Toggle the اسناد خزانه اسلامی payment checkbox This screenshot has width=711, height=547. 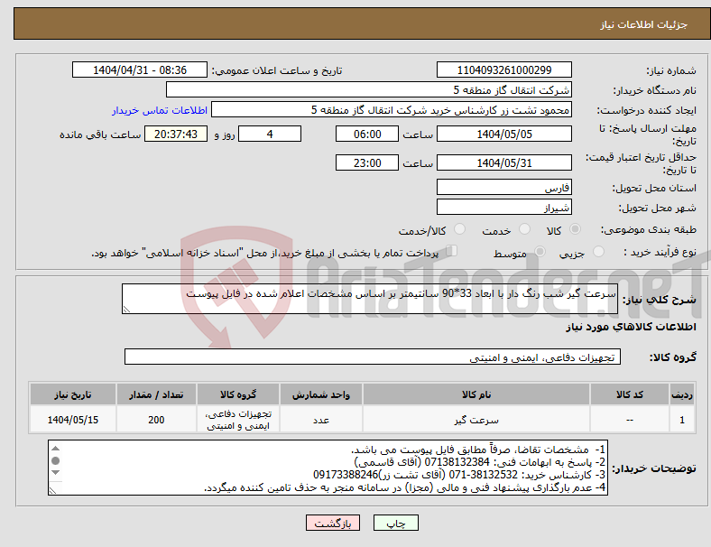[x=452, y=251]
